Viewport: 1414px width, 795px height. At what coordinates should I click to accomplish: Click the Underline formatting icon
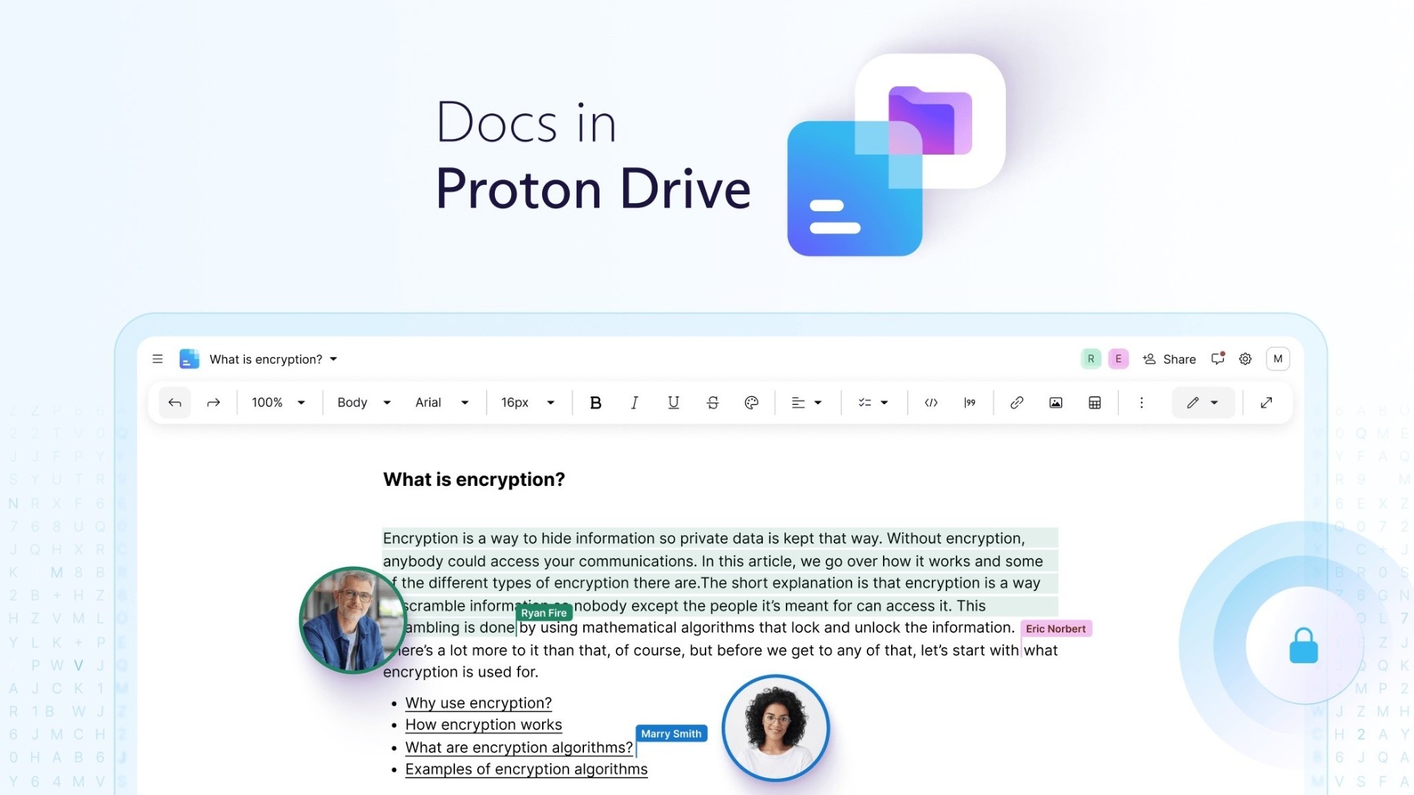(673, 402)
